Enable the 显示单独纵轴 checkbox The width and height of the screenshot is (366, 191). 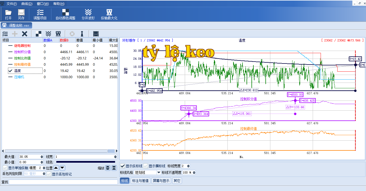[x=5, y=168]
